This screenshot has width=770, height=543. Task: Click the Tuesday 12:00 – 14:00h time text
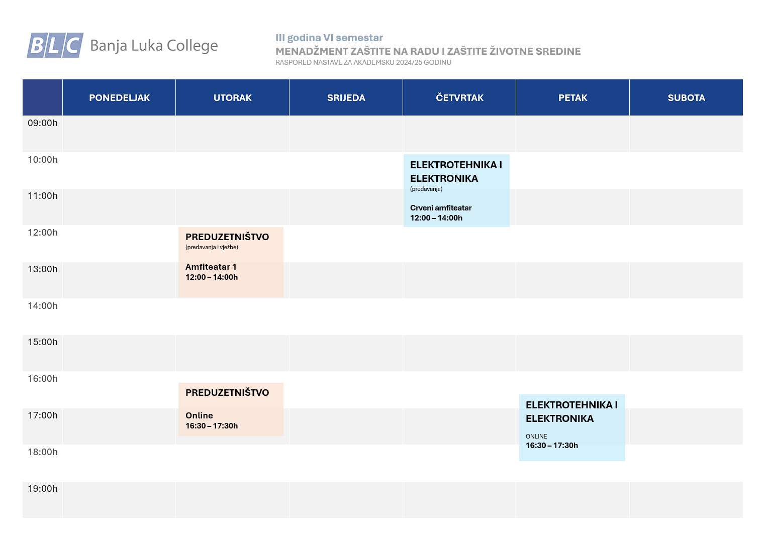[x=212, y=277]
